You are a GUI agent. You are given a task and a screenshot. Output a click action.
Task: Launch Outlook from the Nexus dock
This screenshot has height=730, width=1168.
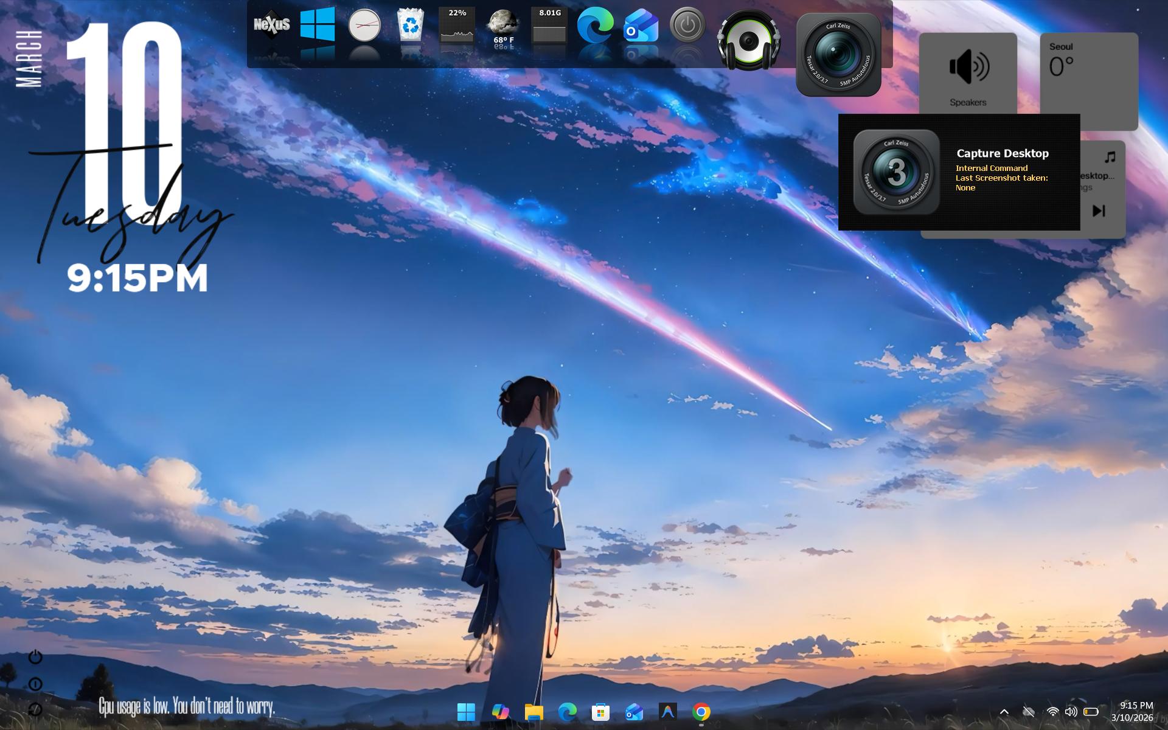pos(641,25)
